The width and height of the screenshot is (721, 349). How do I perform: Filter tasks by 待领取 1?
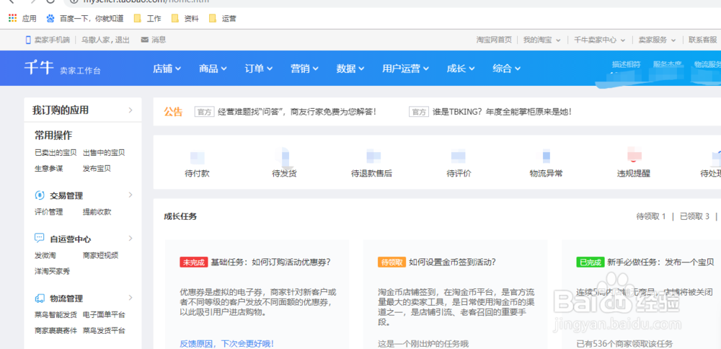tap(651, 216)
